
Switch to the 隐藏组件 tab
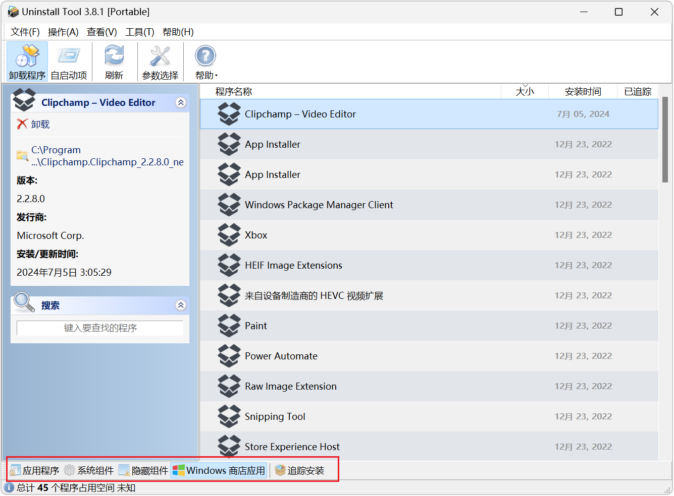pos(143,470)
